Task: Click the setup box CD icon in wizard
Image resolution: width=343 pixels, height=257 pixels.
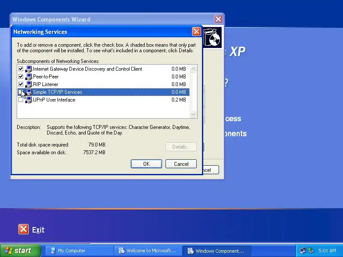Action: click(212, 37)
